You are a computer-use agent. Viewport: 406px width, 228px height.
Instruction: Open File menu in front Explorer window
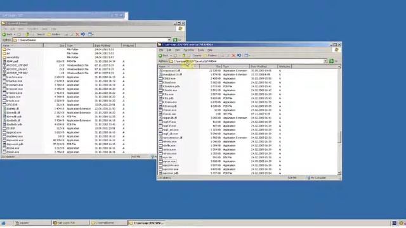click(161, 50)
